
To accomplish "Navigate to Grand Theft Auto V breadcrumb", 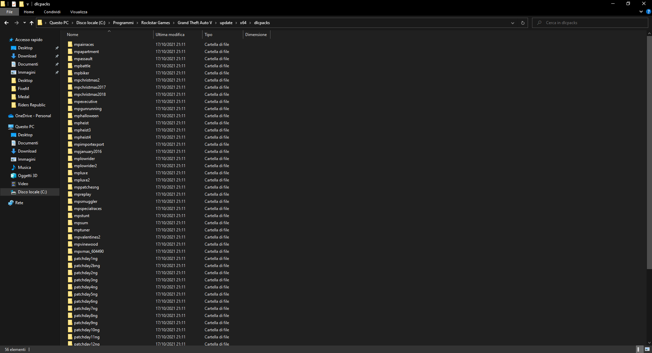I will tap(194, 23).
